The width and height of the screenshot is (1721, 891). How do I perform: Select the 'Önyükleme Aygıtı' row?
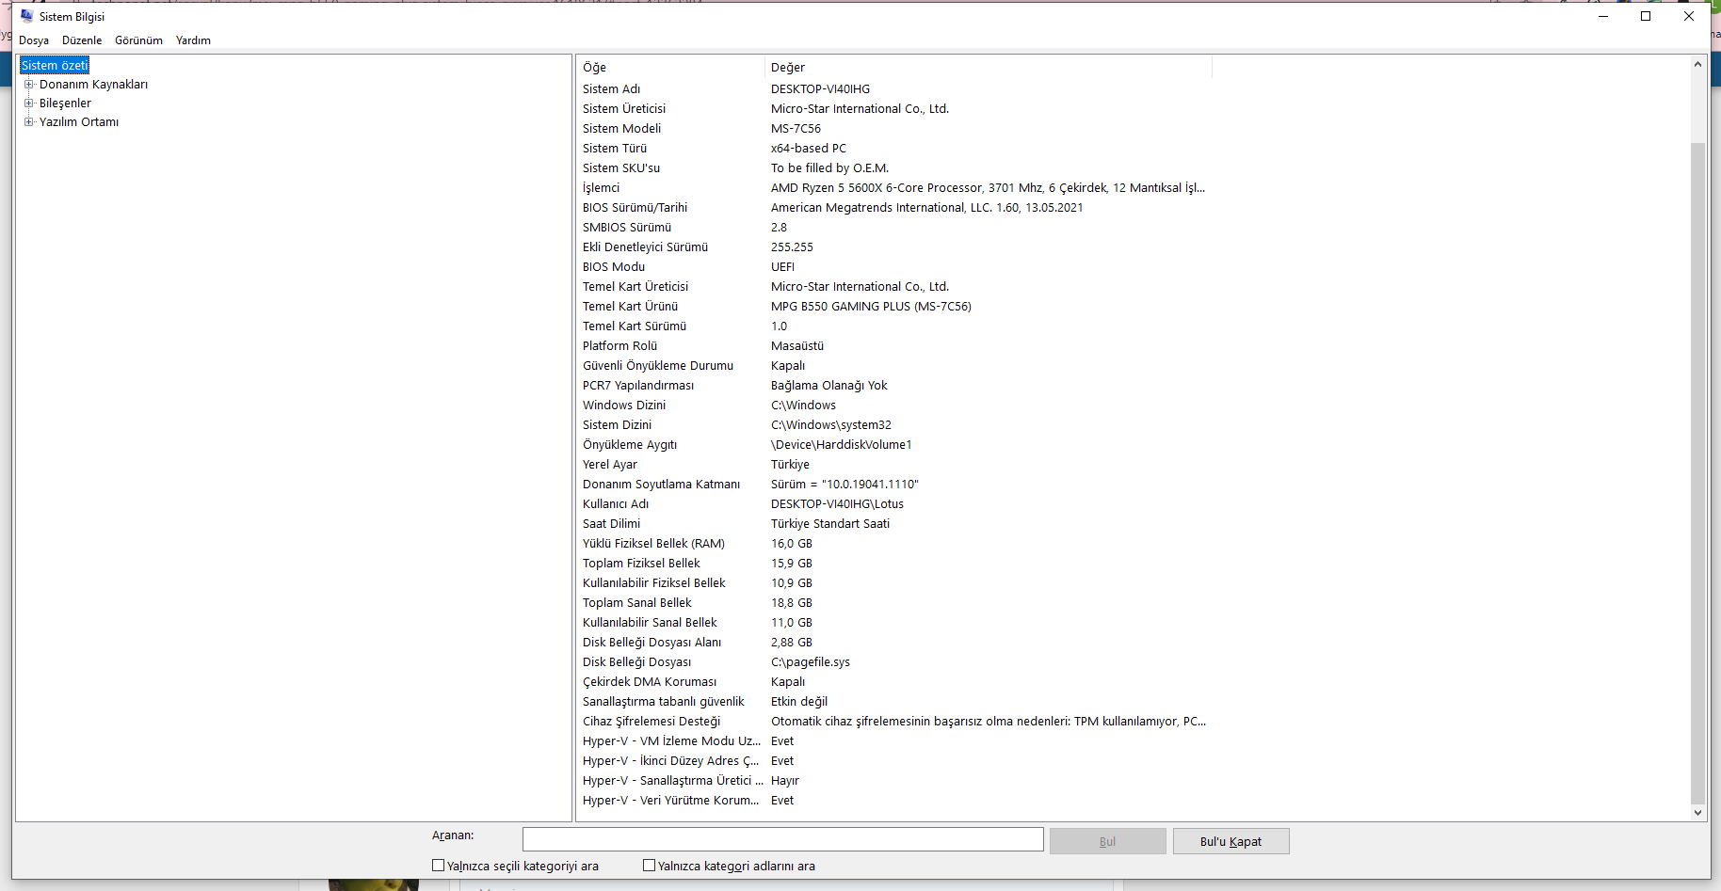click(894, 445)
